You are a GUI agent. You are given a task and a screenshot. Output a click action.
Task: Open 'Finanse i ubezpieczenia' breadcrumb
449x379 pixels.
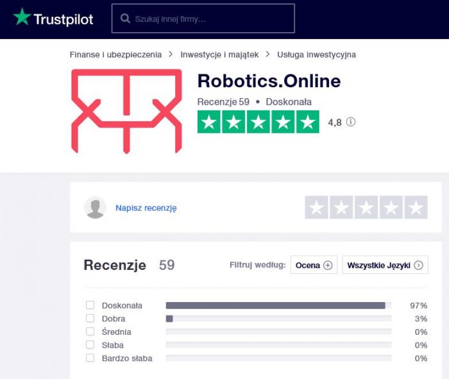(115, 55)
